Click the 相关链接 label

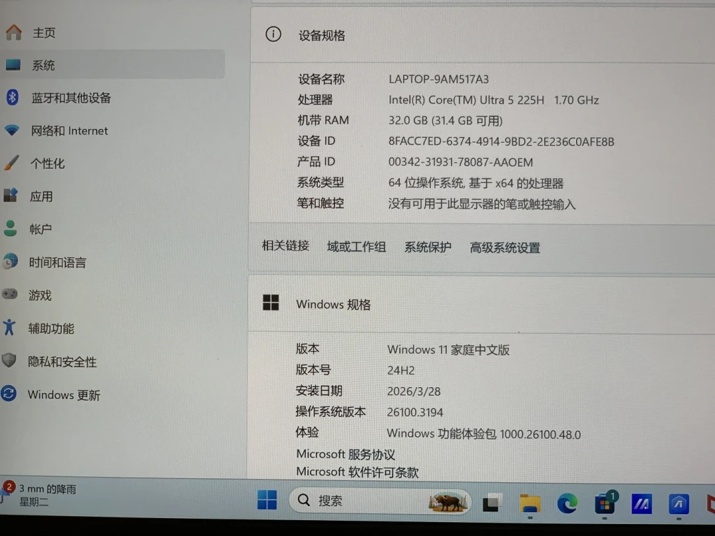click(x=285, y=246)
